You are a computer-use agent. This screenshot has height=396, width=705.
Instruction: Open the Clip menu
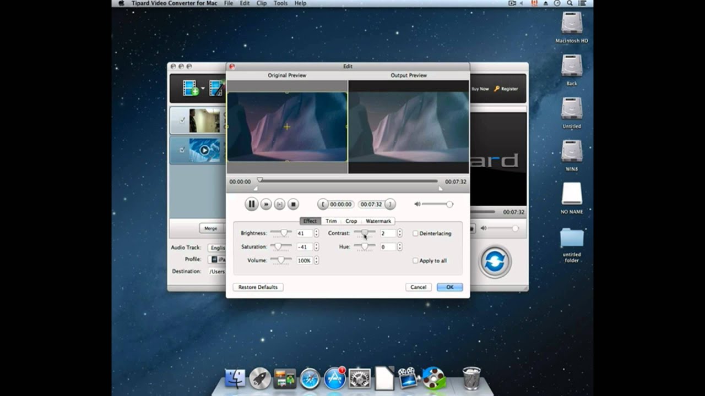coord(262,3)
